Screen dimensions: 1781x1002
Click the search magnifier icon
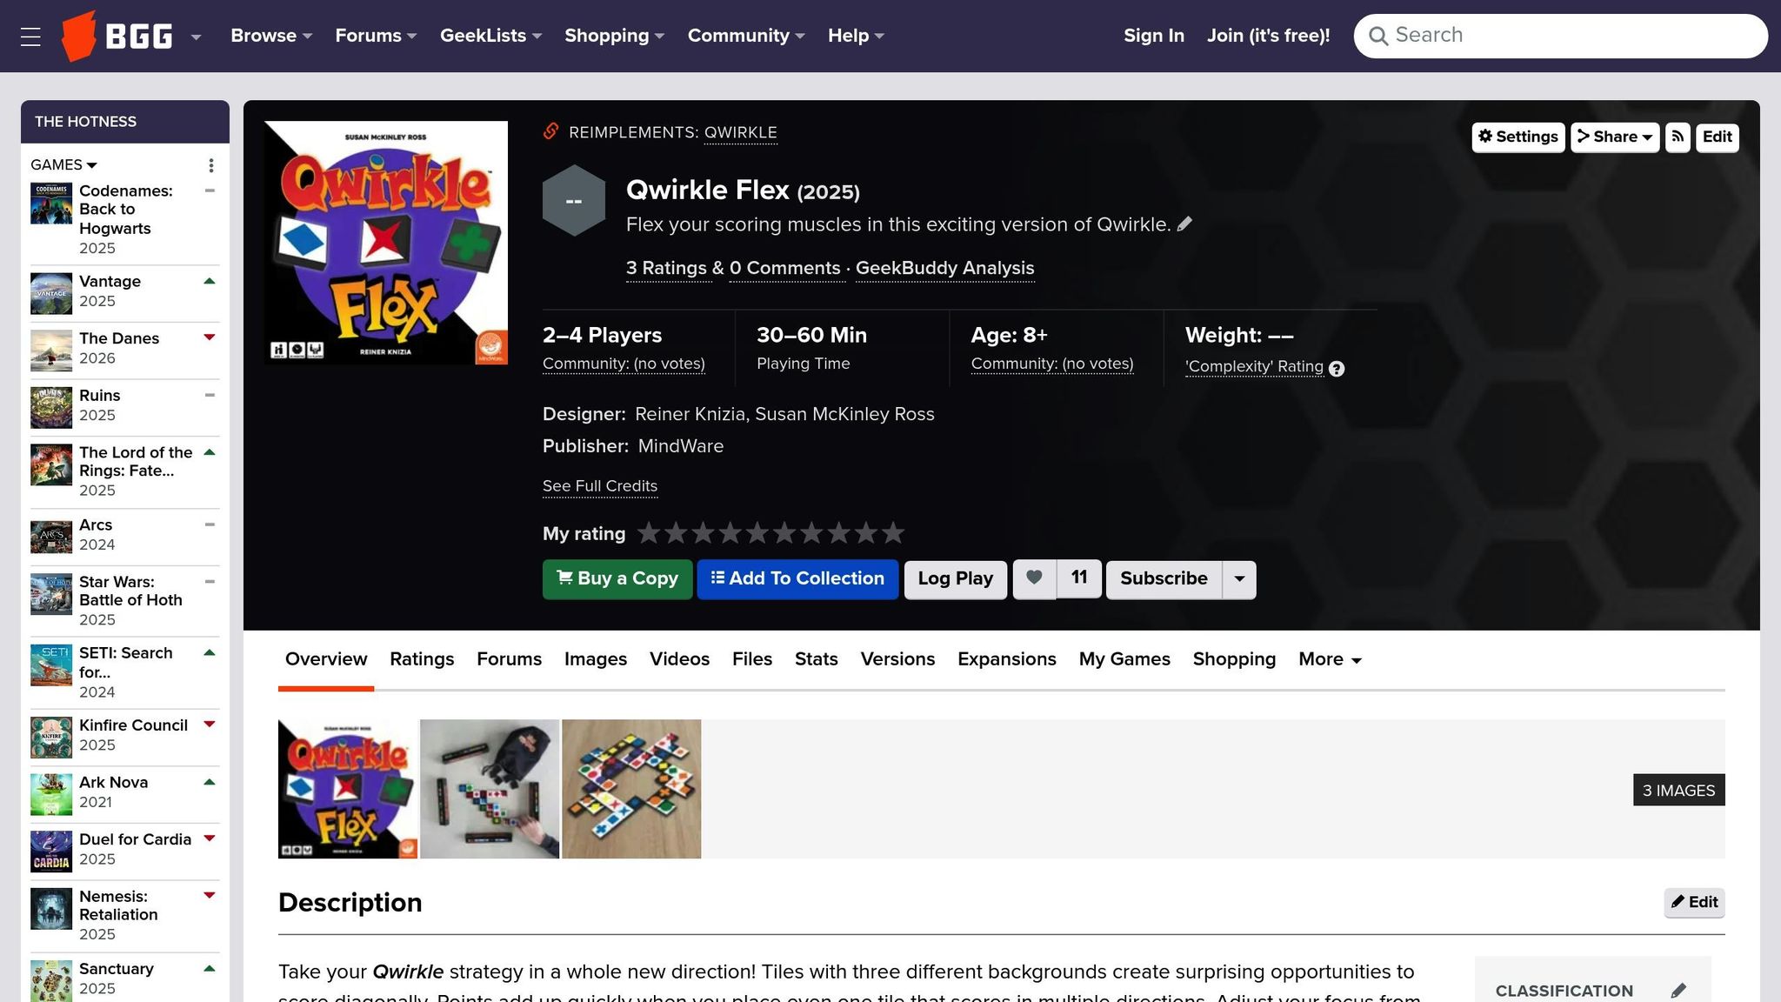[x=1377, y=36]
